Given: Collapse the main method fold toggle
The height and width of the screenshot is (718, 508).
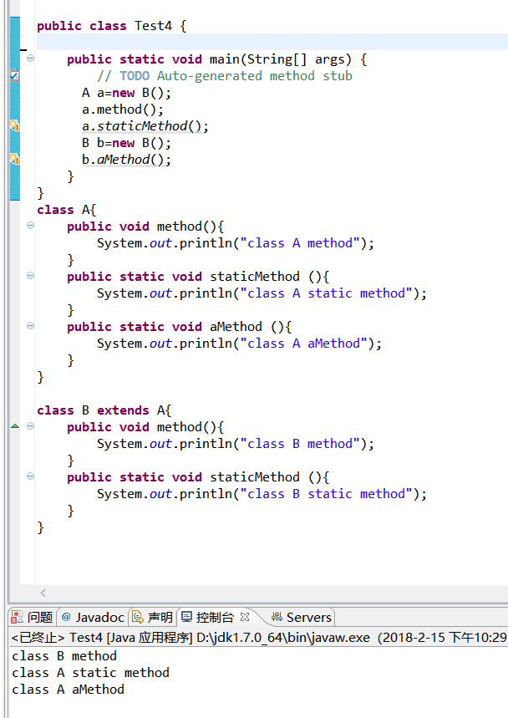Looking at the screenshot, I should 31,59.
